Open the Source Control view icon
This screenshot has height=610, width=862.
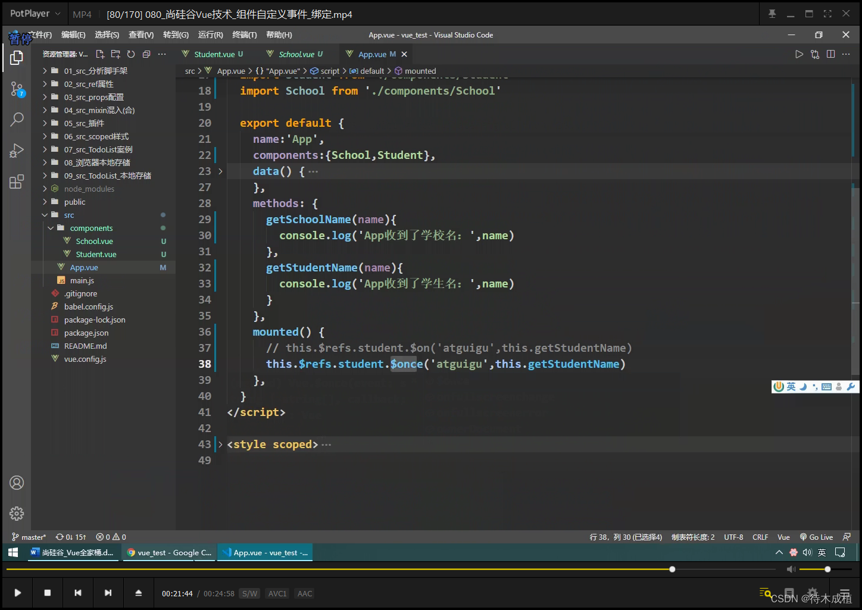click(x=17, y=89)
